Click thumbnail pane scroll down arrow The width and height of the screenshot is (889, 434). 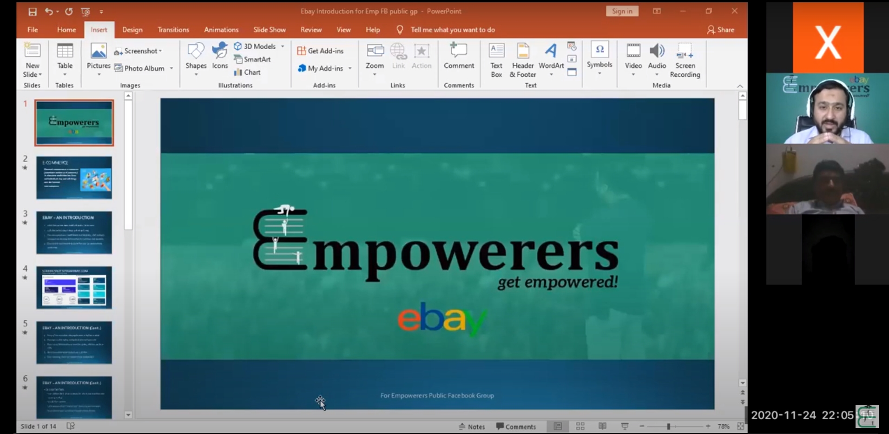[128, 415]
